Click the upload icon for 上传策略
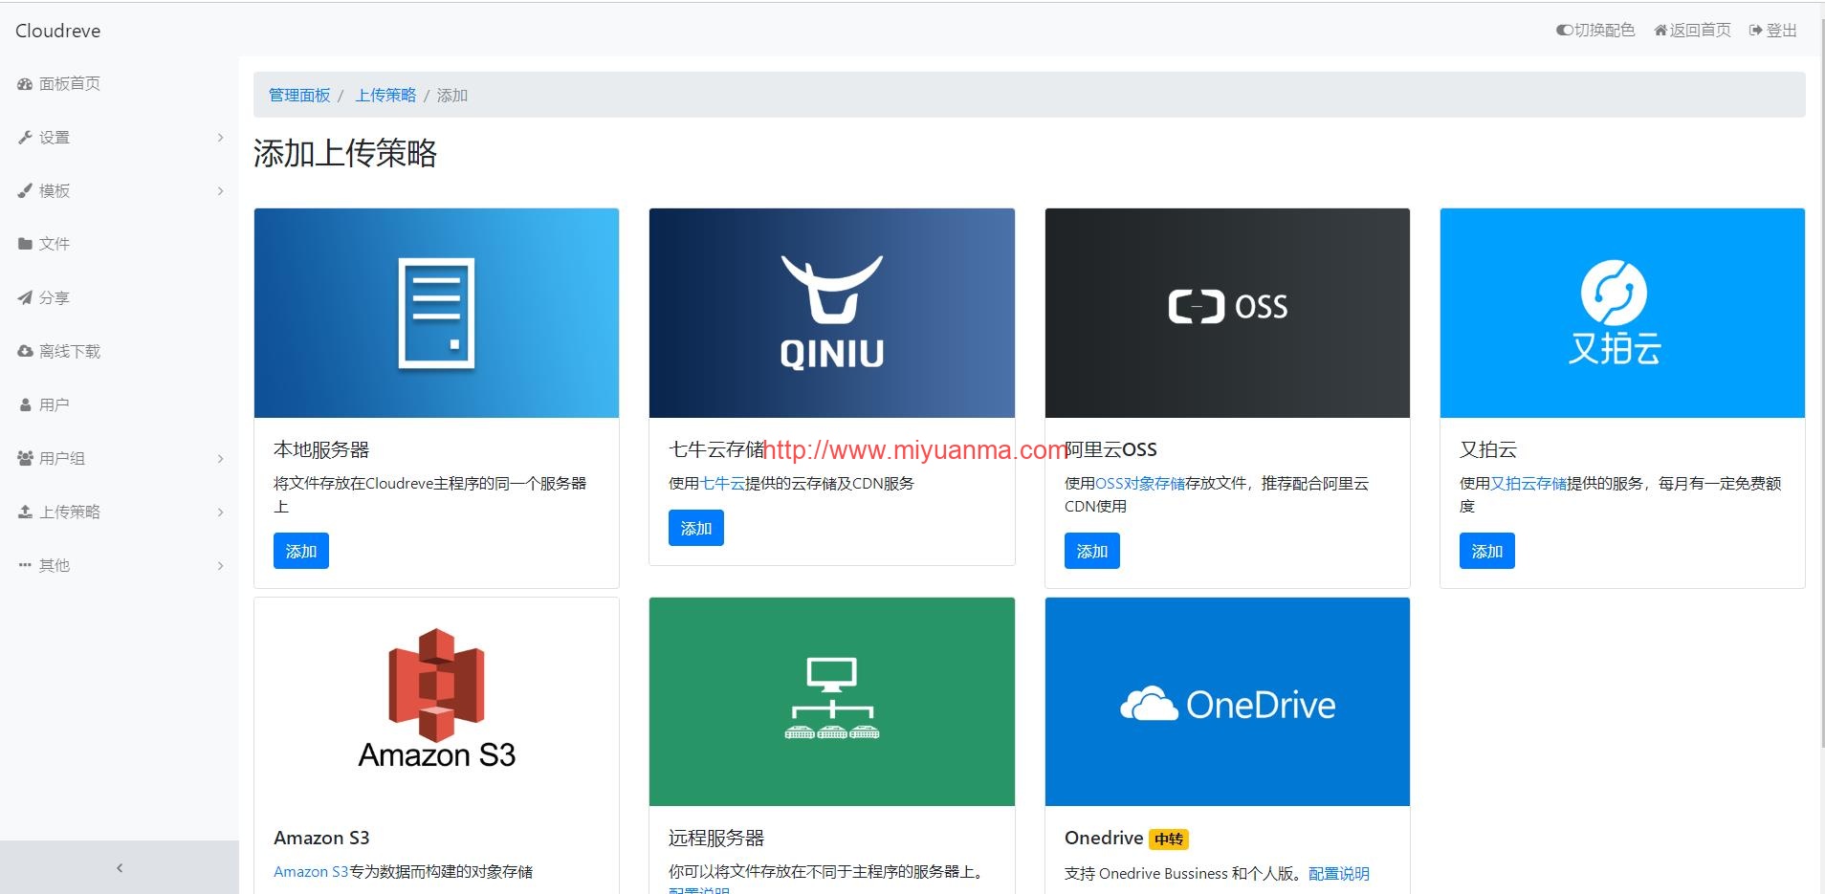This screenshot has height=894, width=1825. click(x=25, y=512)
